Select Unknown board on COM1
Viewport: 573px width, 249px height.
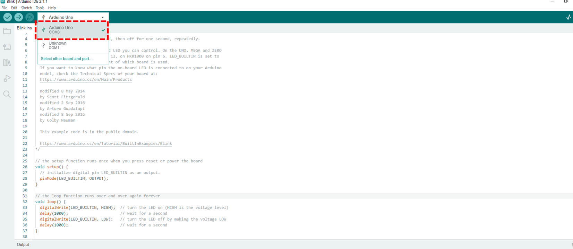click(x=73, y=45)
